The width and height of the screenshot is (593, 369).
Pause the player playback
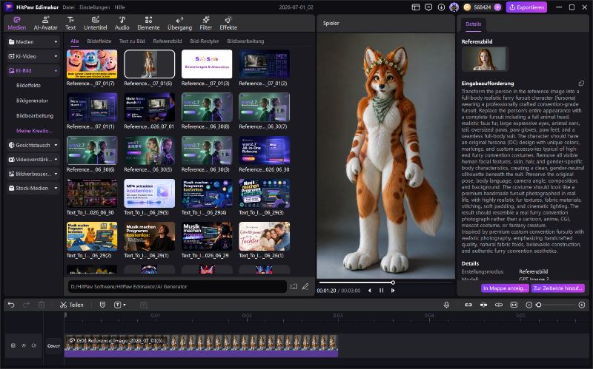(381, 291)
